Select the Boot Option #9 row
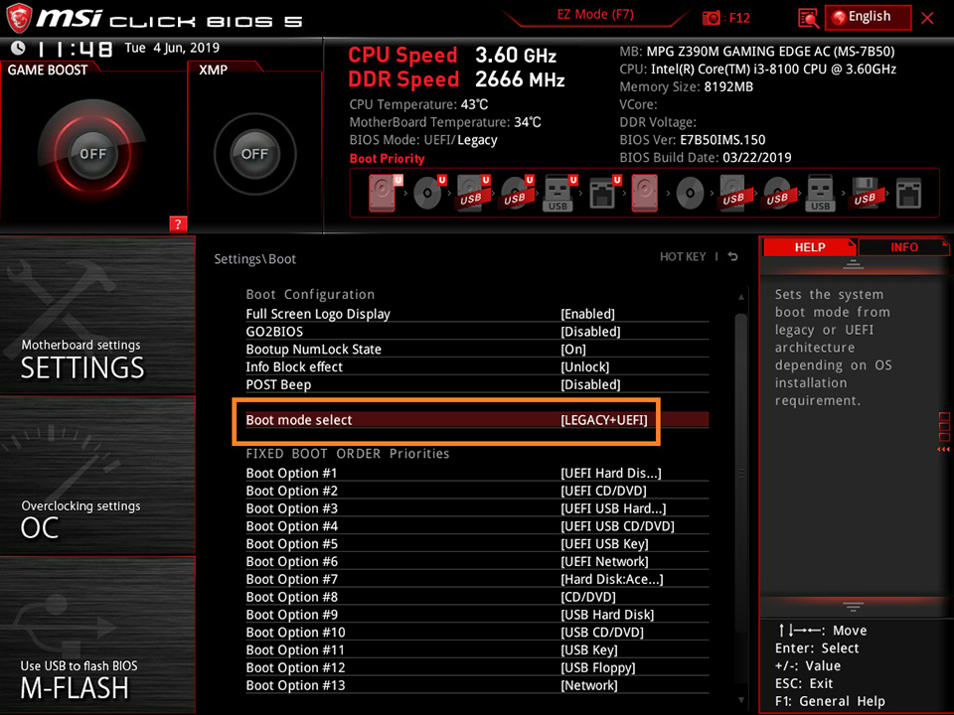The width and height of the screenshot is (954, 715). [477, 615]
